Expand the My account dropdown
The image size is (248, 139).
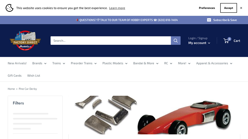(x=199, y=43)
